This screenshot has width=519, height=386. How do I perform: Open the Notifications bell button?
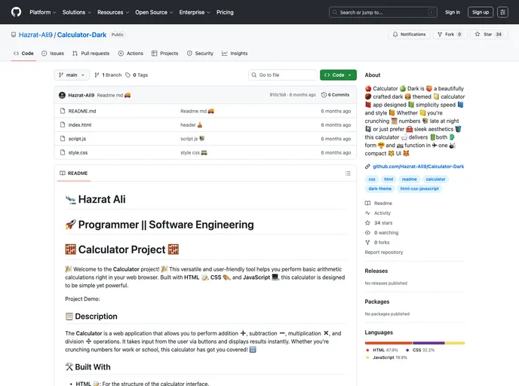[409, 35]
